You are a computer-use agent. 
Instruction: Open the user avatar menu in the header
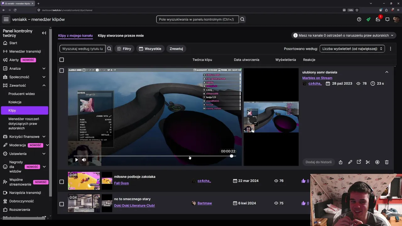[x=396, y=19]
